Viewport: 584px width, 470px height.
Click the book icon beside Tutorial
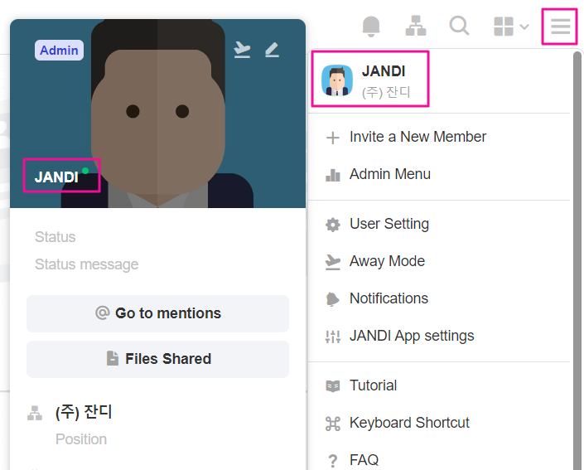[x=333, y=386]
